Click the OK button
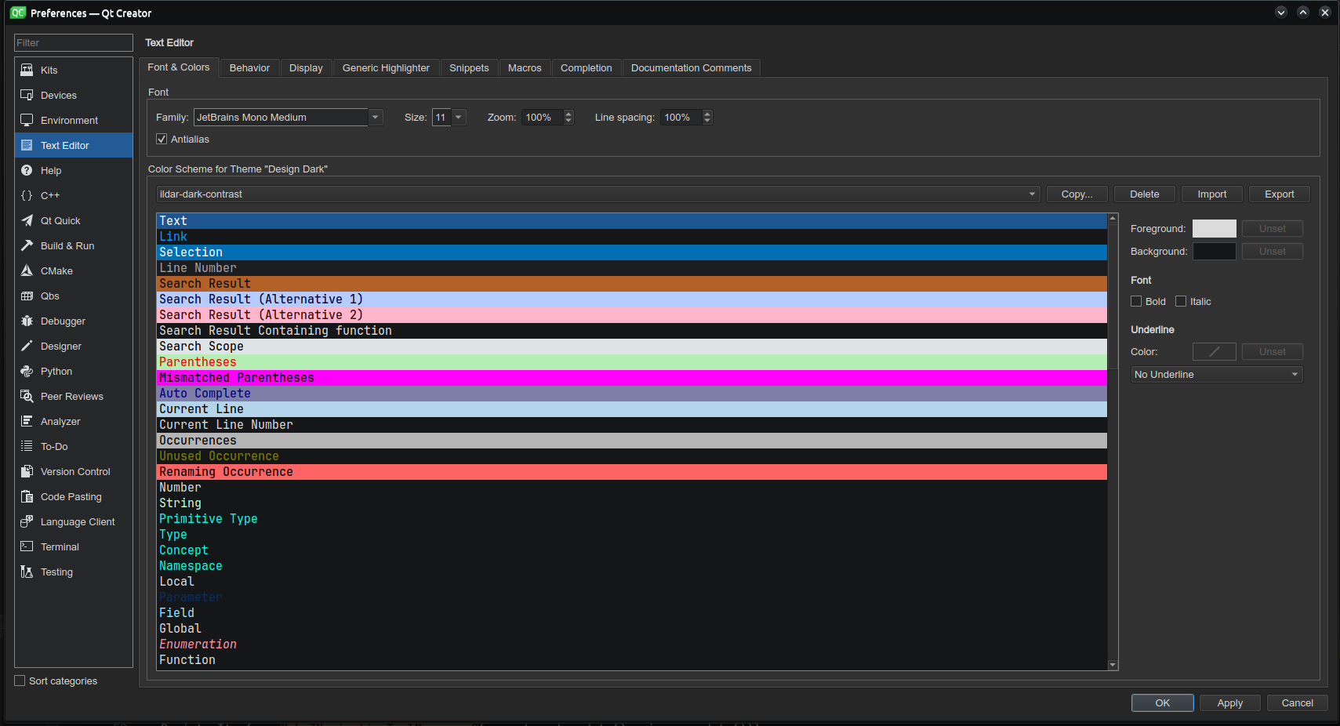Viewport: 1340px width, 726px height. [x=1162, y=702]
